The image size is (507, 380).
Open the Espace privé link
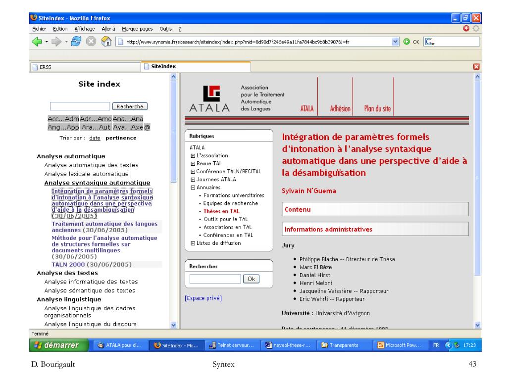click(203, 298)
